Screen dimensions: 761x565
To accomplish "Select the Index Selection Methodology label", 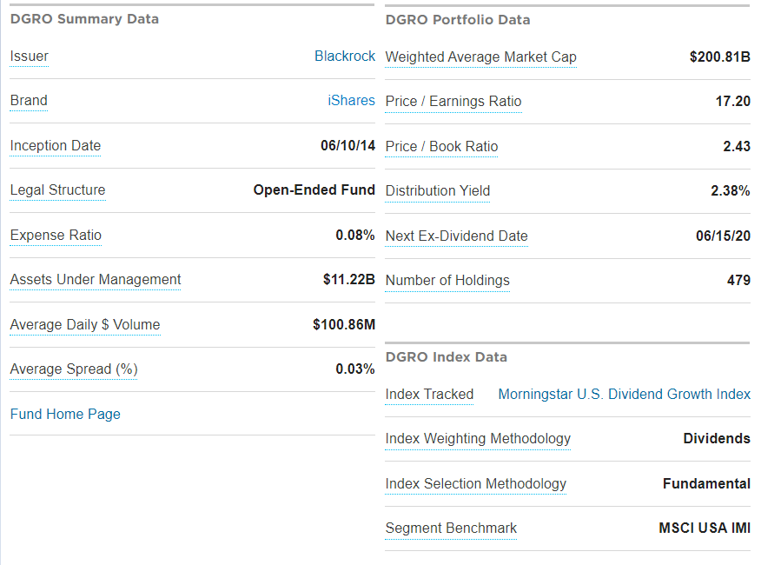I will point(475,483).
